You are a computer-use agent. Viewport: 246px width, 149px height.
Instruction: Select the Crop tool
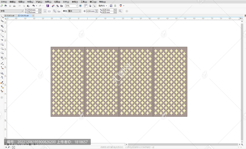2,26
